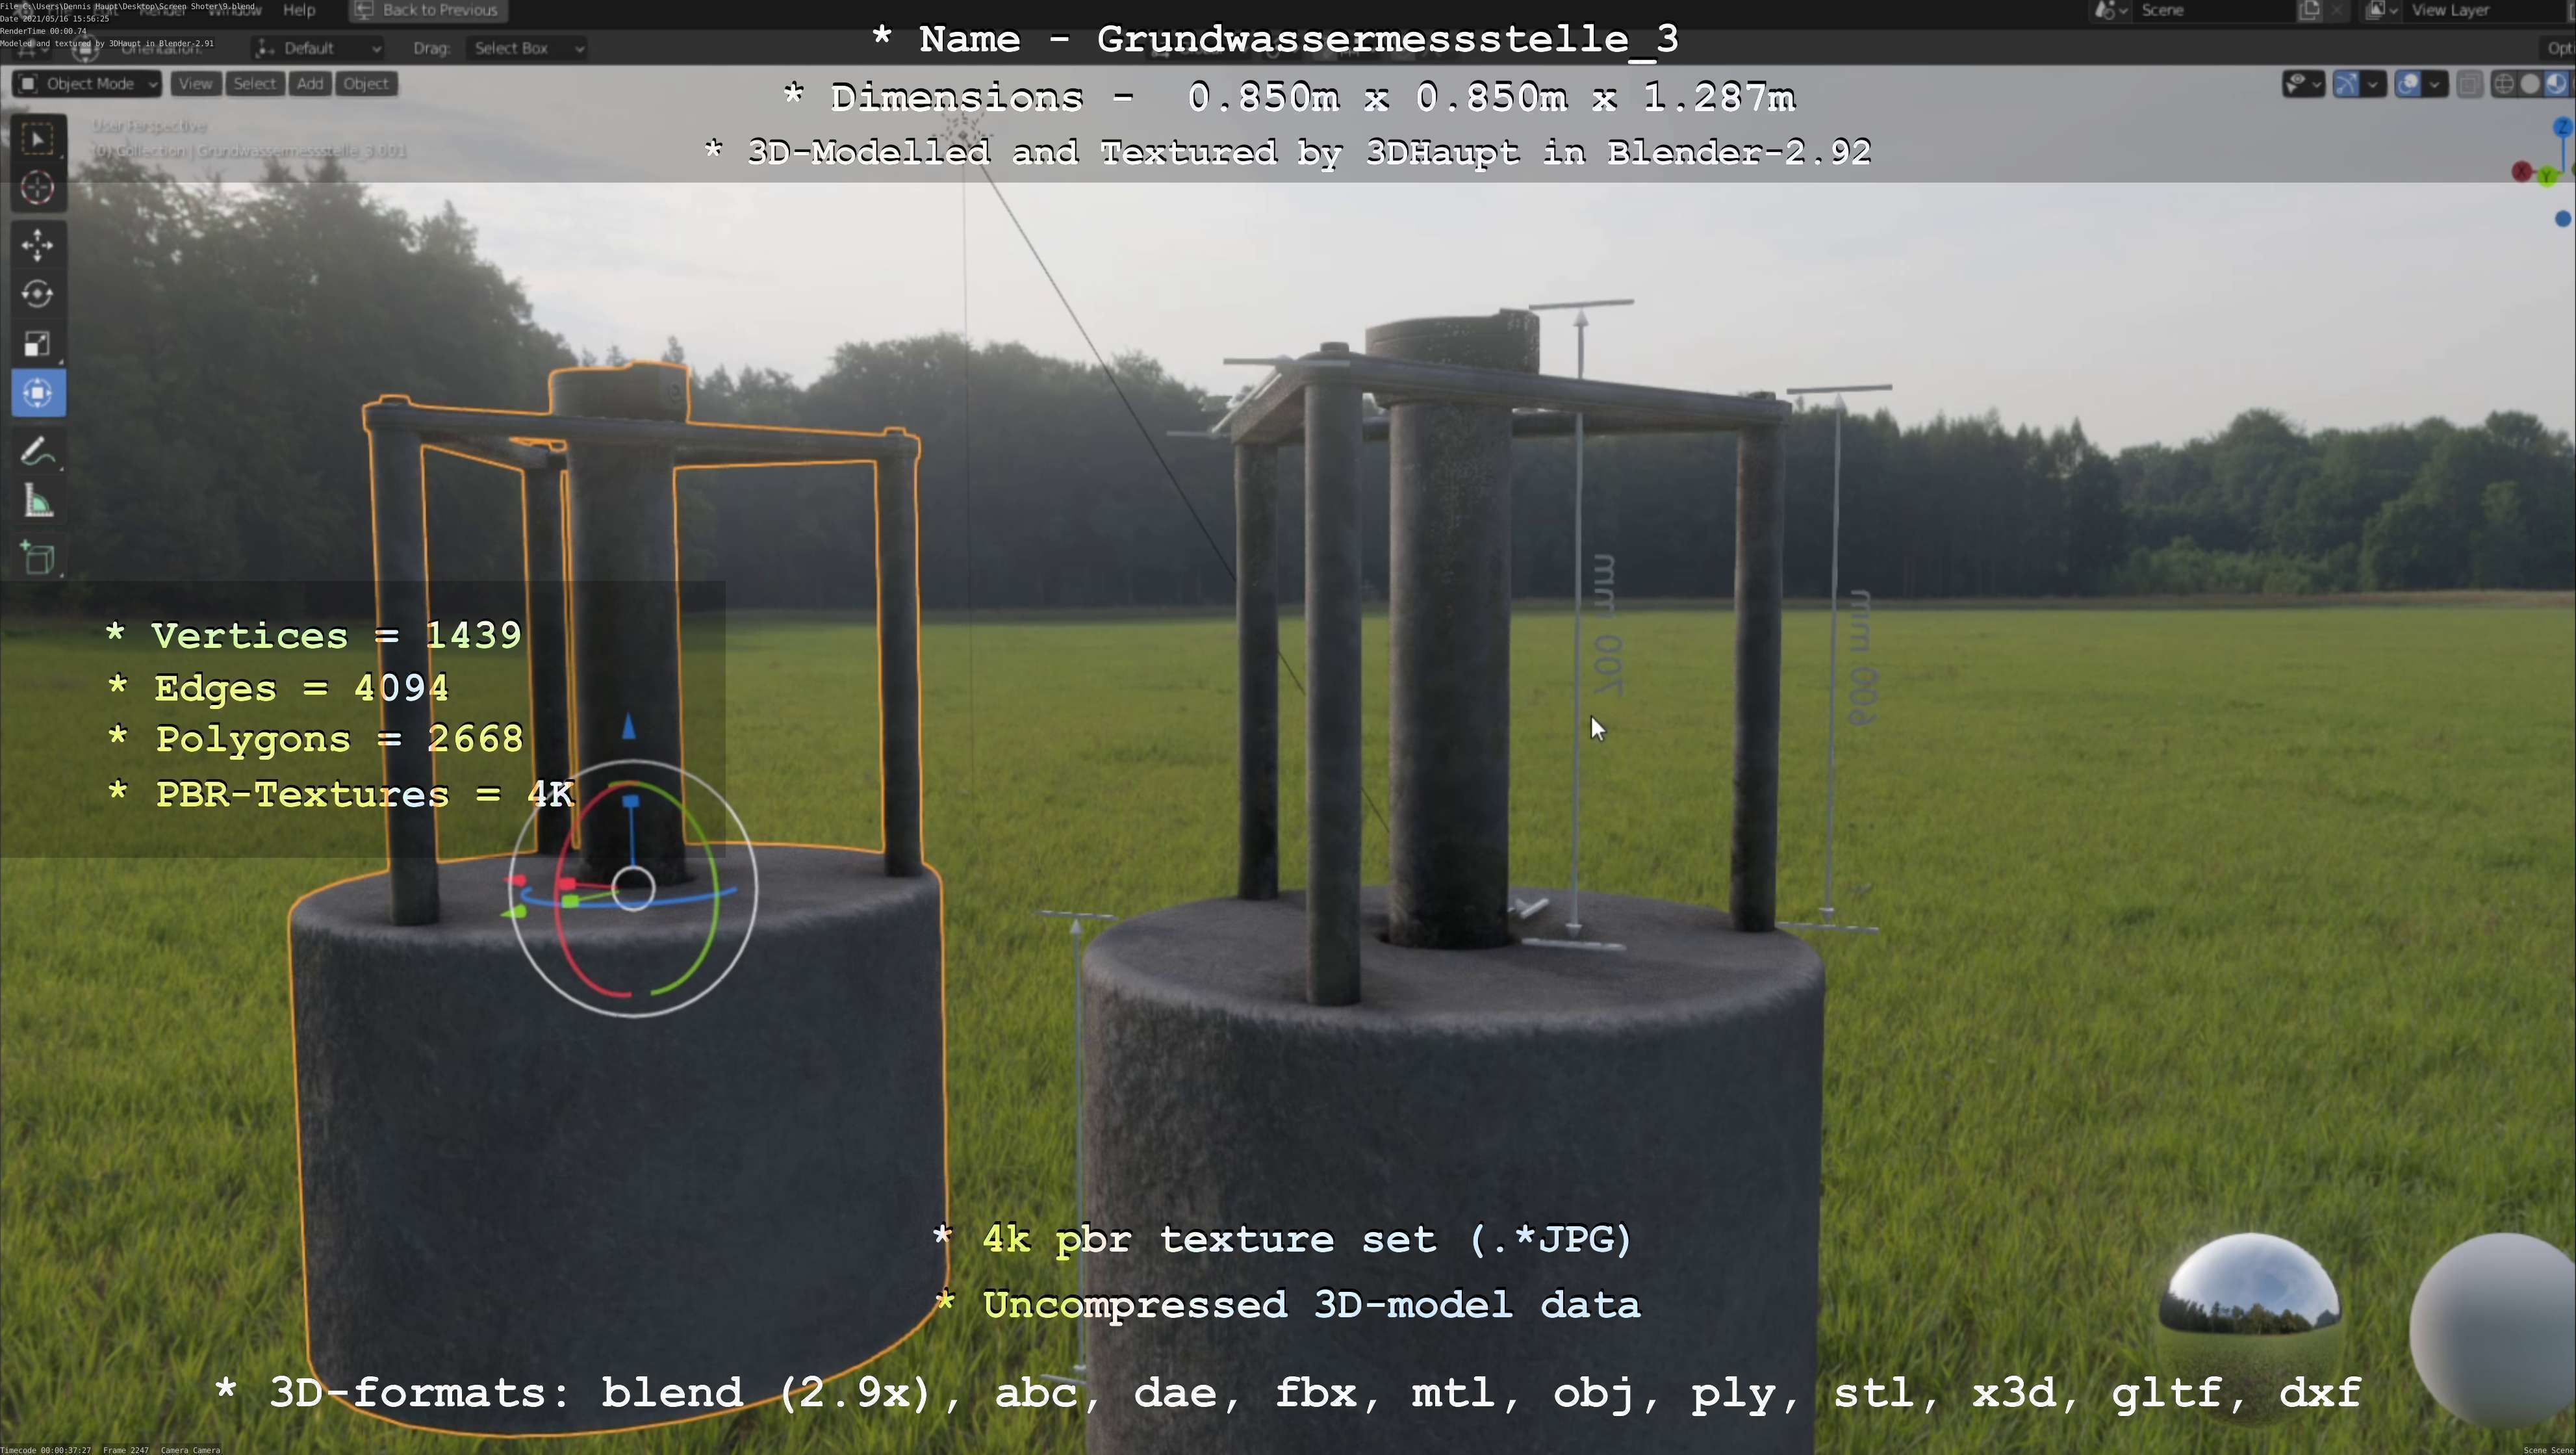Toggle Show Overlays button

(x=2408, y=84)
